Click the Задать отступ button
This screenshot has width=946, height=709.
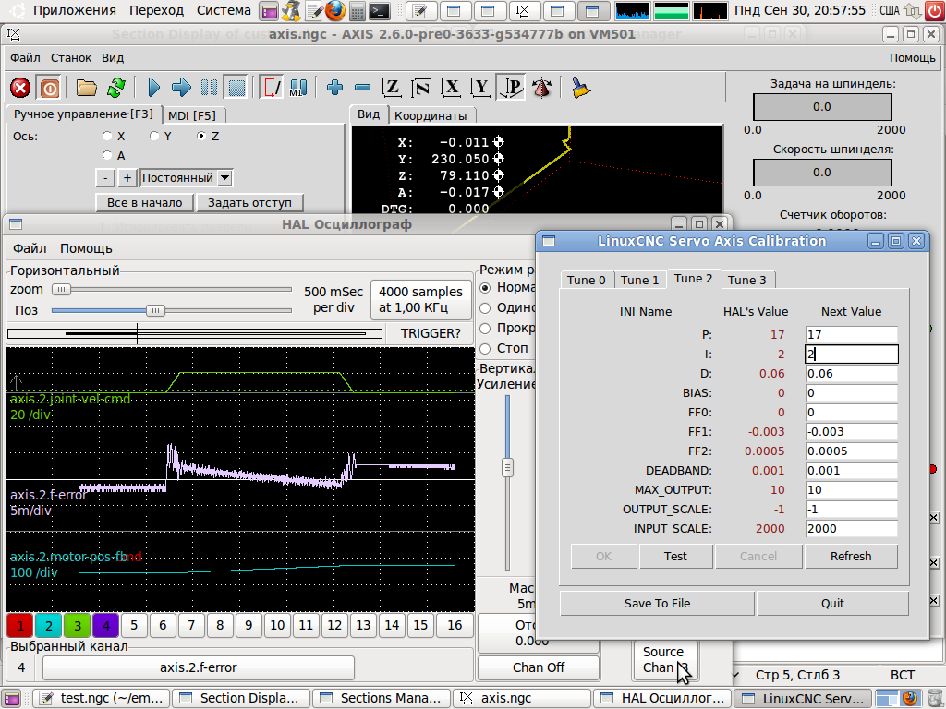249,203
